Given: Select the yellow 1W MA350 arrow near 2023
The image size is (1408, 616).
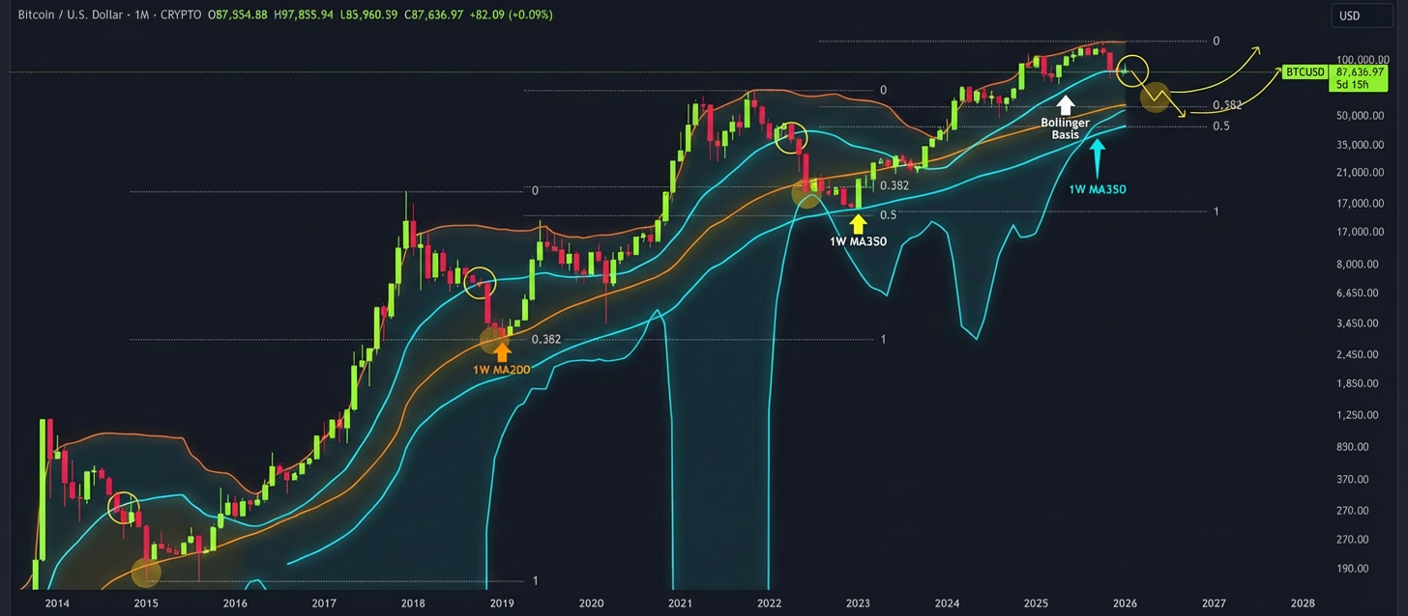Looking at the screenshot, I should coord(858,222).
